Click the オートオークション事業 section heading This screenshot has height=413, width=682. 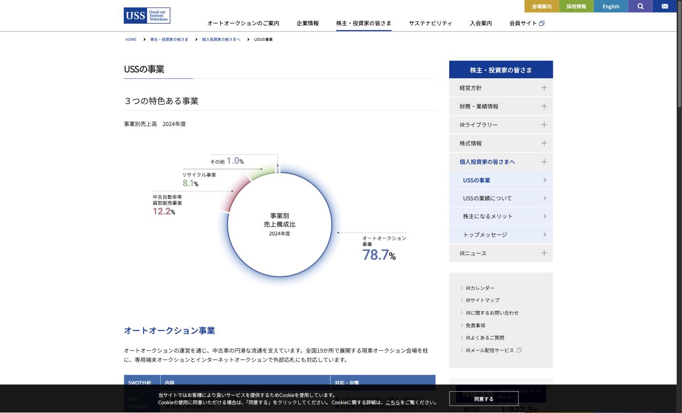click(169, 330)
